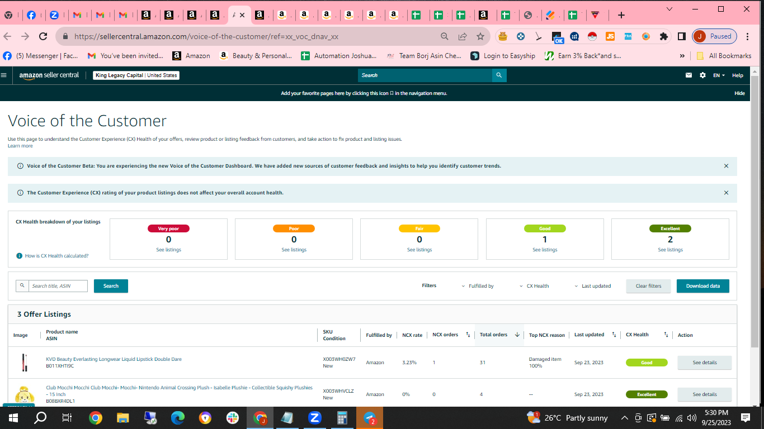Open How is CX Health calculated link
The height and width of the screenshot is (429, 764).
click(56, 256)
